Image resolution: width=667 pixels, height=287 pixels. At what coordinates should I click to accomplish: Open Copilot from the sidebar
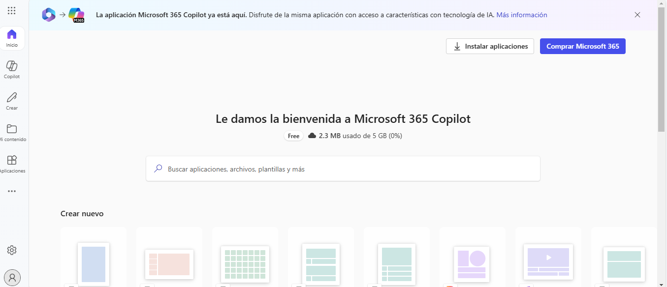pyautogui.click(x=12, y=69)
